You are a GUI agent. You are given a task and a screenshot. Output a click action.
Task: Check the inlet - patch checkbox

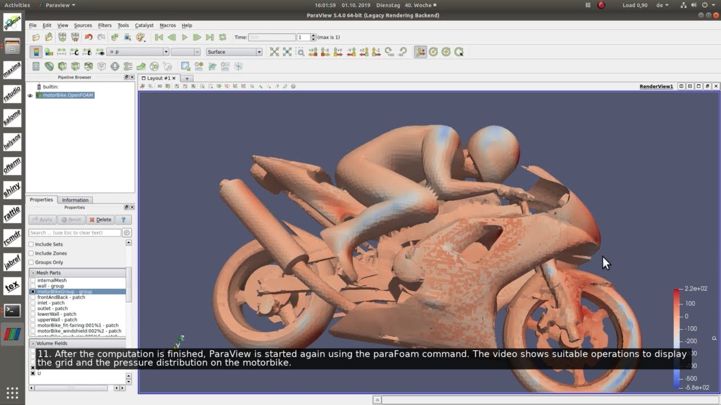coord(33,303)
